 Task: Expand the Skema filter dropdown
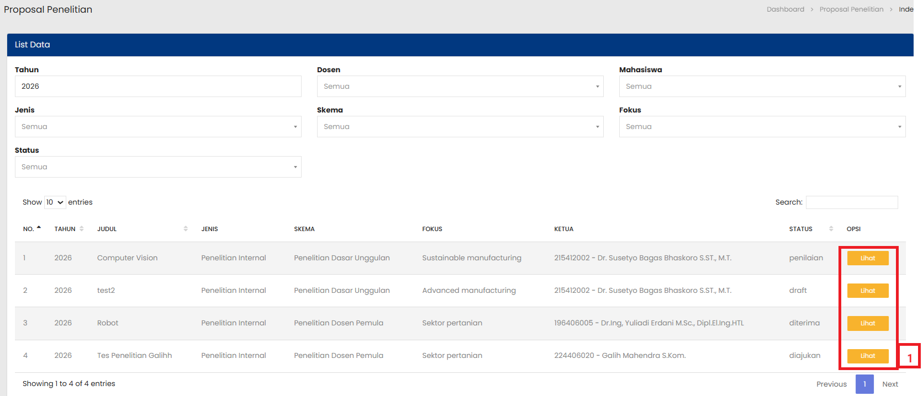460,127
